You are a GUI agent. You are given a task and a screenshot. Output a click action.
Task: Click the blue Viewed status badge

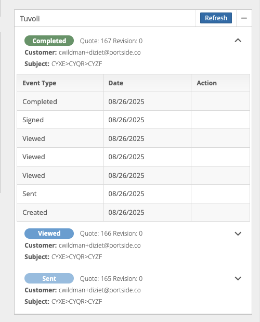pos(49,234)
